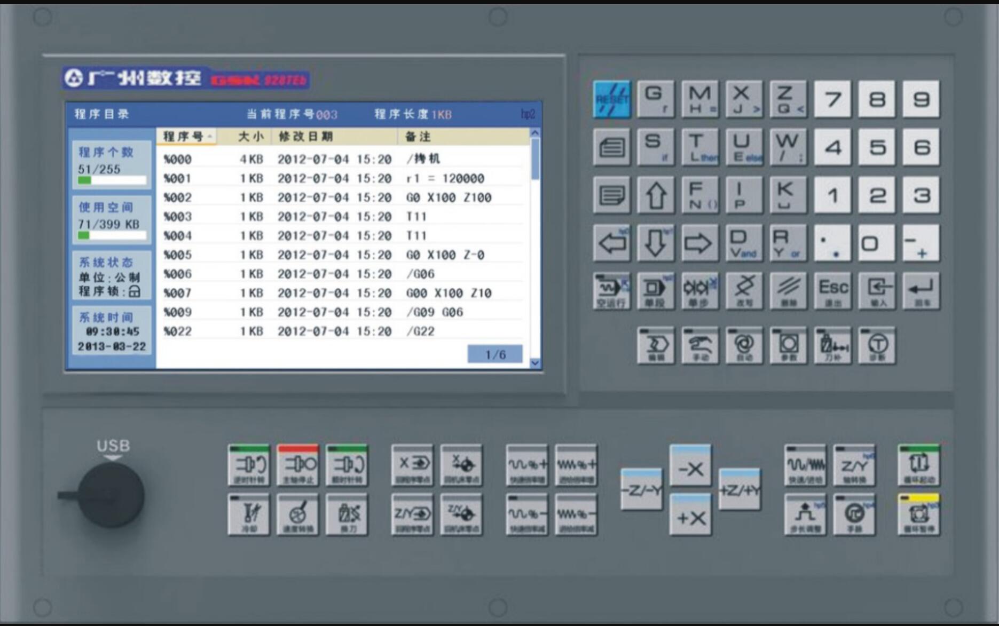Select program %005 in the list
Screen dimensions: 999x626
[x=342, y=255]
